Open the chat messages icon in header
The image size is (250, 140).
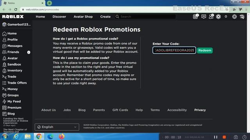coord(204,16)
